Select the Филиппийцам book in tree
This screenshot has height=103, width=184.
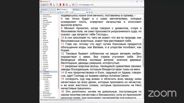(x=47, y=94)
